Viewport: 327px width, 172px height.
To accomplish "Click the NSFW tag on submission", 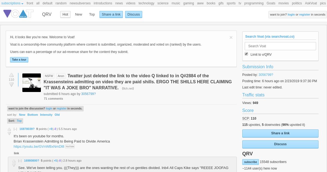I will 49,76.
